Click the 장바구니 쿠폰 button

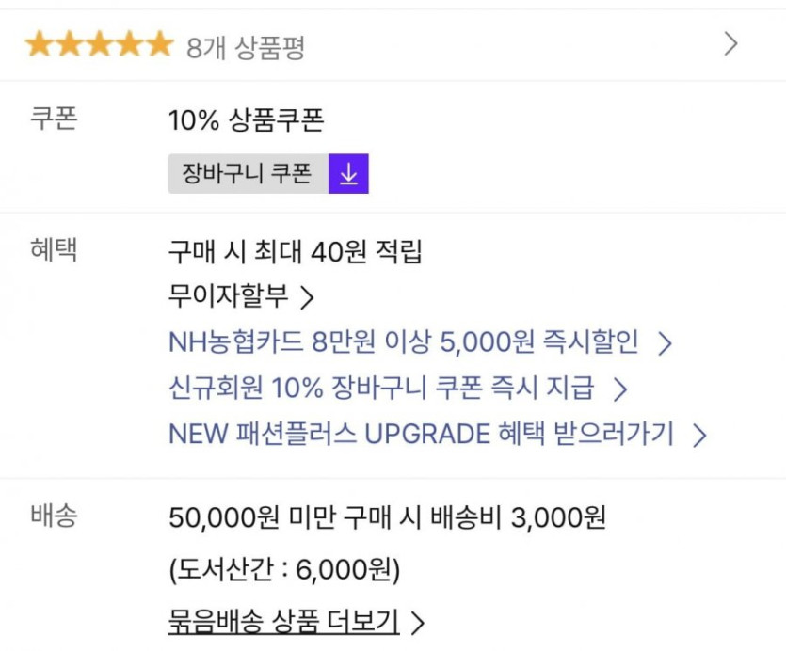click(249, 174)
